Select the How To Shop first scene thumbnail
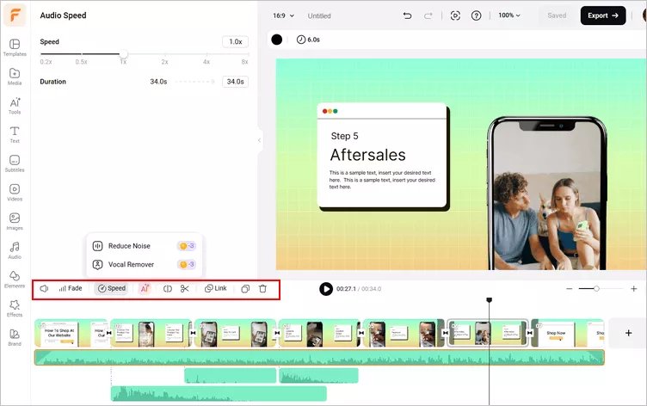This screenshot has width=647, height=406. (71, 333)
